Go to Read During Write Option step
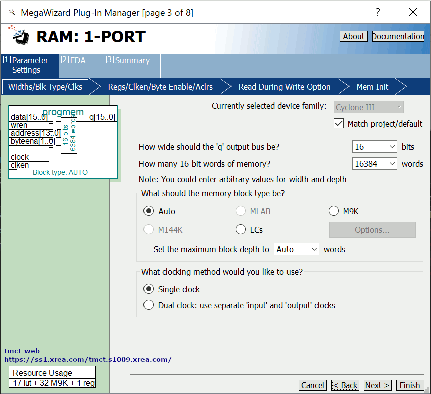The height and width of the screenshot is (394, 431). pos(284,87)
